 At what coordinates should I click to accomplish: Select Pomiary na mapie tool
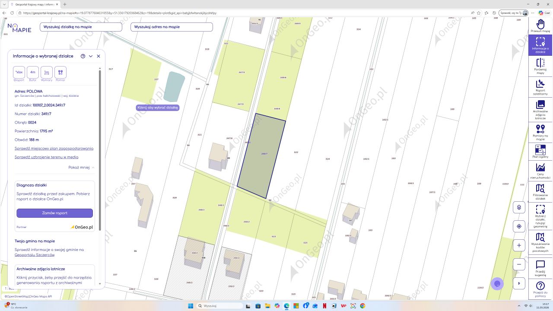[x=540, y=131]
